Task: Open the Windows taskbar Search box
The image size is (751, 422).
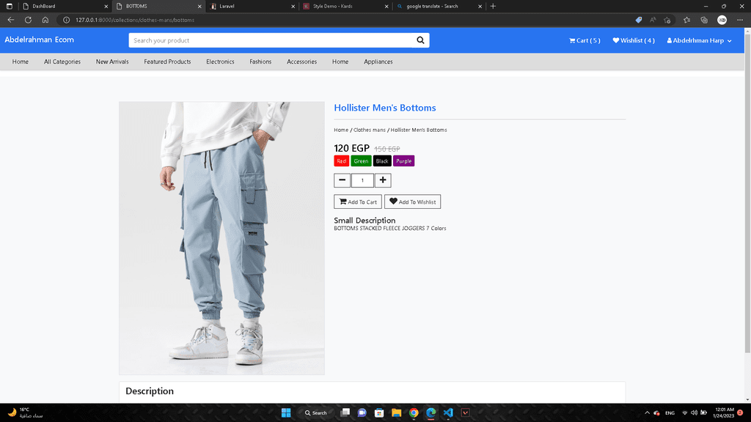Action: tap(316, 413)
